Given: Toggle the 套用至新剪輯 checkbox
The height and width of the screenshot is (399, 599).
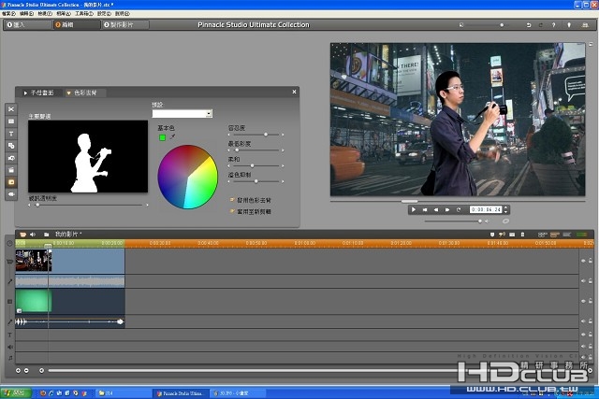Looking at the screenshot, I should [231, 210].
